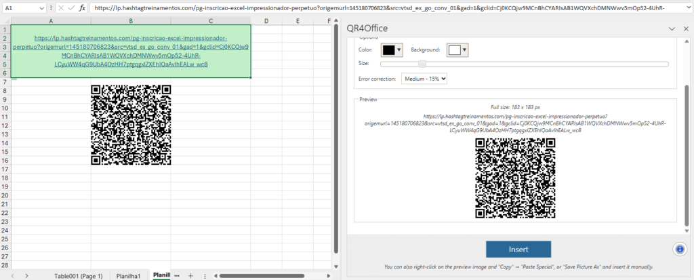Click the formula bar options dots handle
Image resolution: width=694 pixels, height=280 pixels.
51,8
